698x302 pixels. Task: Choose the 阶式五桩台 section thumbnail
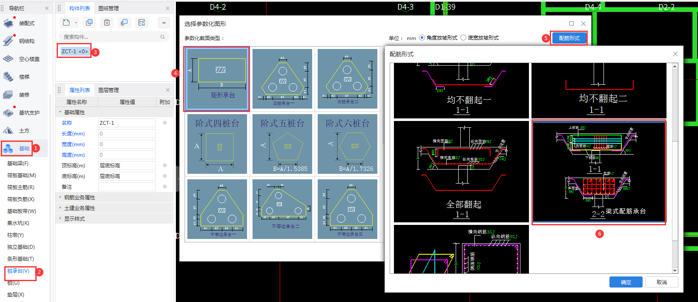click(x=282, y=144)
